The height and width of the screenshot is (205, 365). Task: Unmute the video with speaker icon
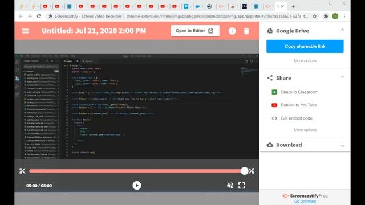(x=230, y=186)
